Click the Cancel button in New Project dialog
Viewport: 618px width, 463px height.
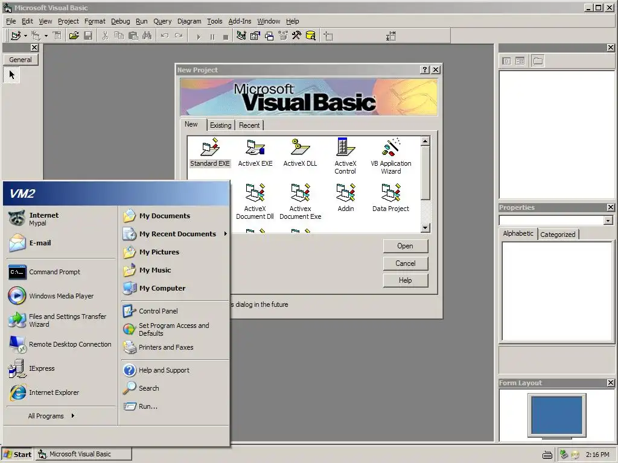[405, 263]
